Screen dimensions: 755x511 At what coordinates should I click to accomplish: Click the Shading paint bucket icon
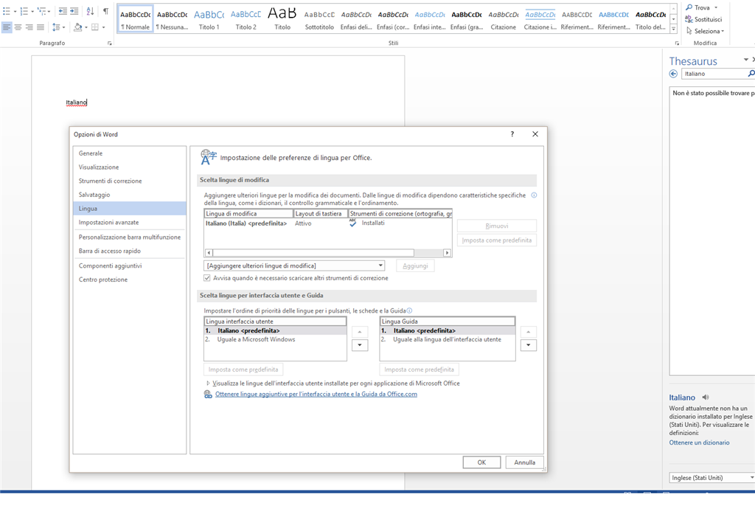click(77, 27)
